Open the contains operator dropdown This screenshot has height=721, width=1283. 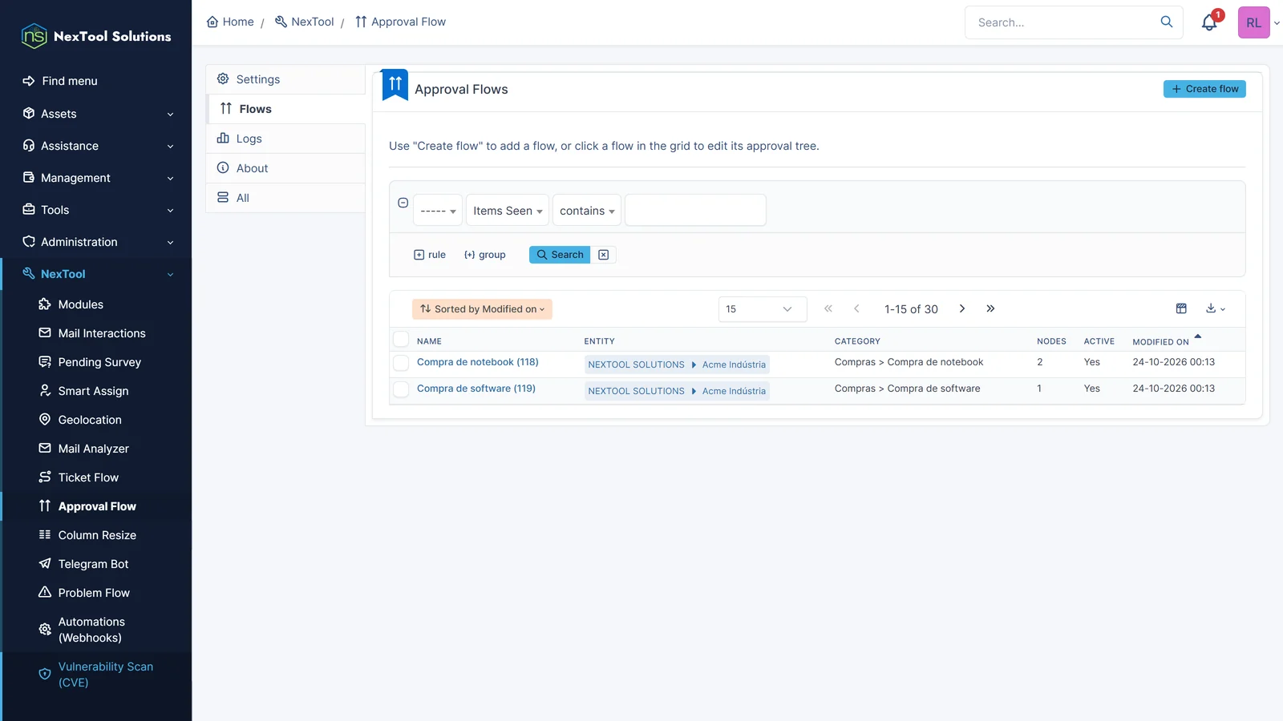(x=587, y=211)
